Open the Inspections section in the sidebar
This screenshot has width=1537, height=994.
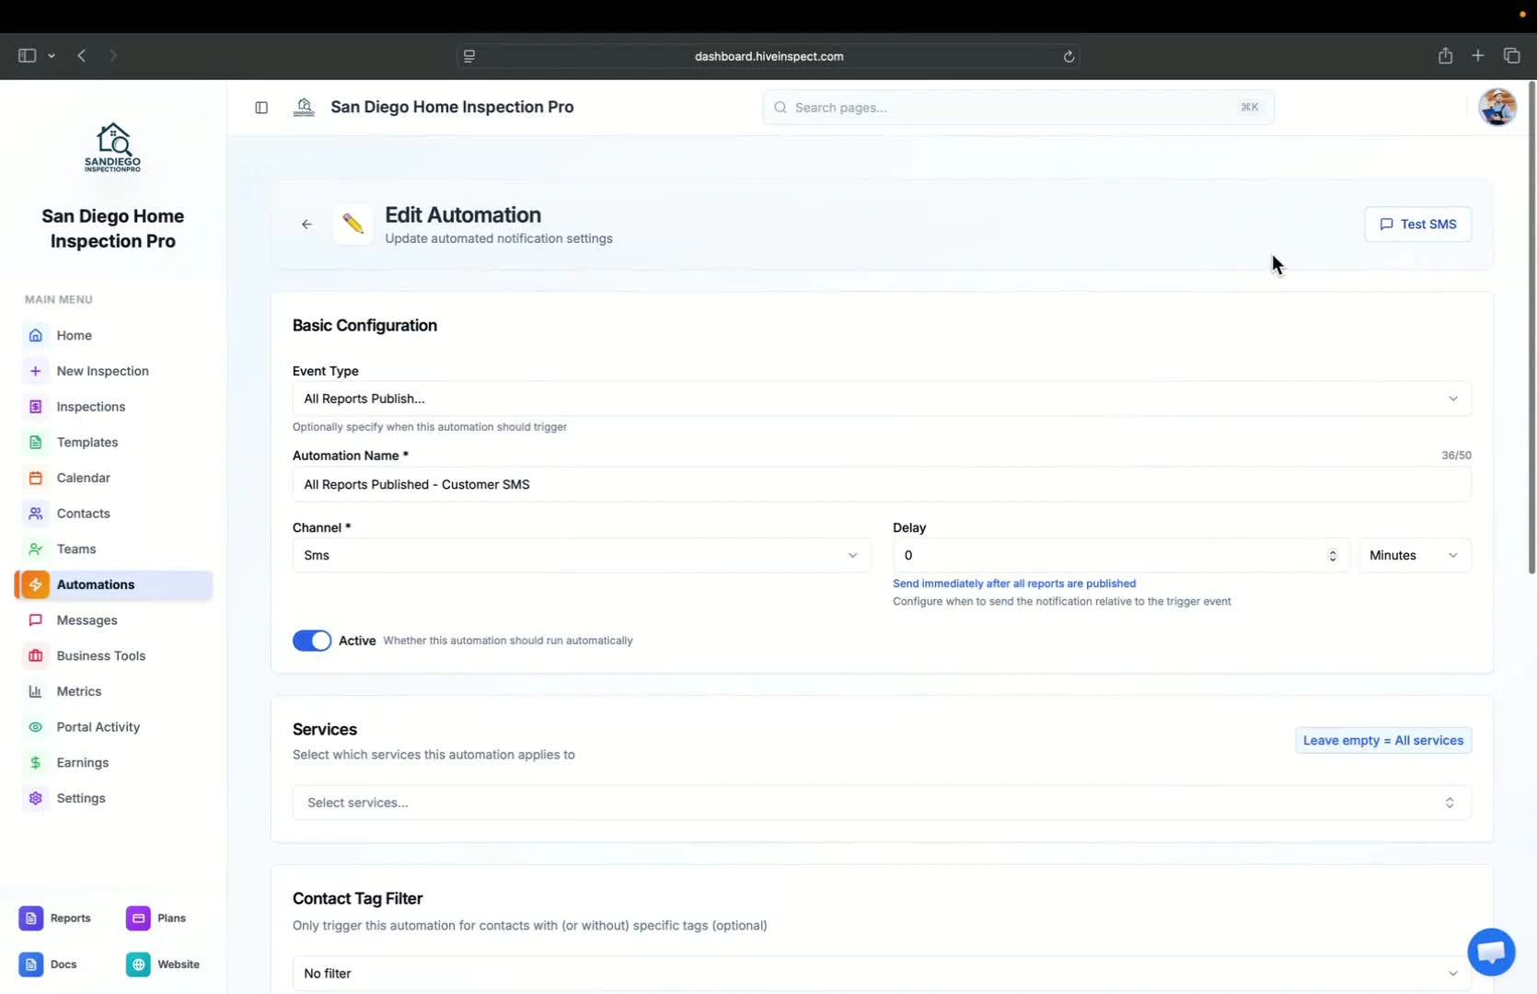click(90, 406)
